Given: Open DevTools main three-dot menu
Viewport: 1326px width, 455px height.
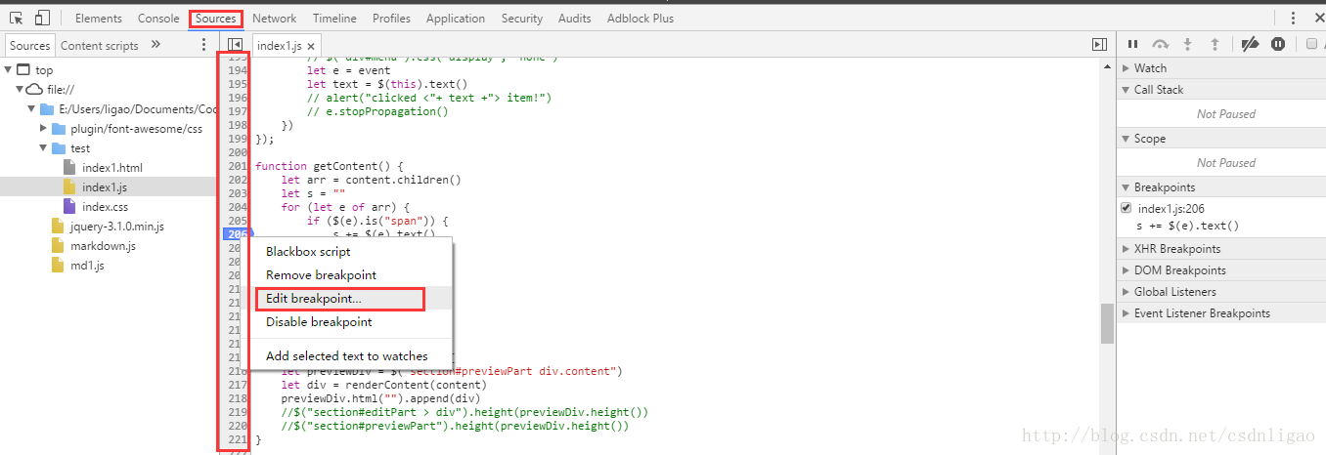Looking at the screenshot, I should point(1292,18).
